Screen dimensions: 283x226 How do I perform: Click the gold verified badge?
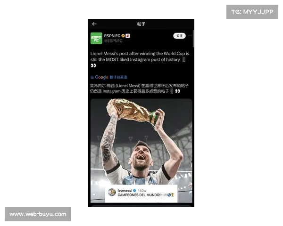[x=123, y=36]
